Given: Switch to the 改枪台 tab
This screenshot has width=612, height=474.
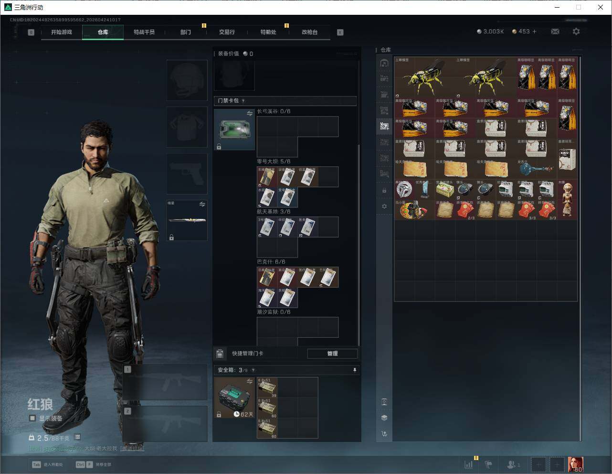Looking at the screenshot, I should [x=309, y=32].
